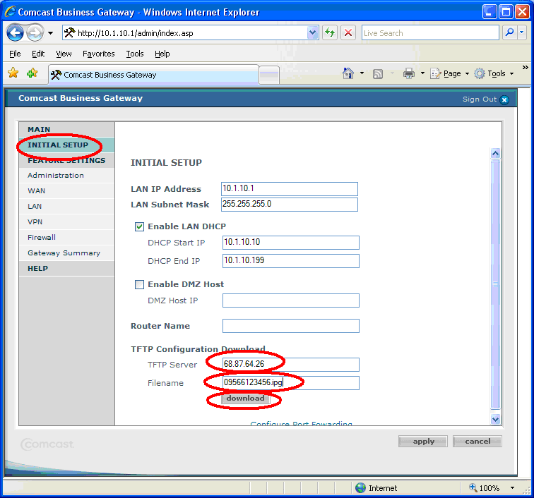Viewport: 534px width, 498px height.
Task: Open WAN settings page
Action: (66, 190)
